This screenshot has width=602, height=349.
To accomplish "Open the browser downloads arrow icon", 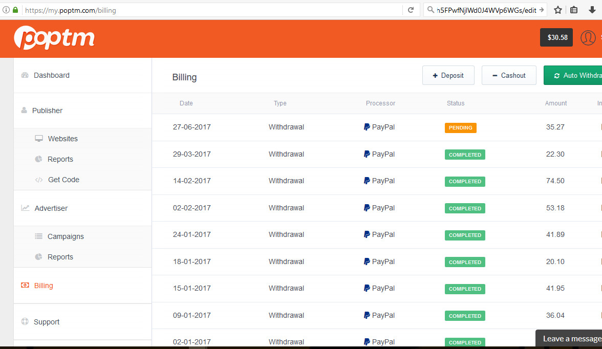I will pyautogui.click(x=592, y=10).
